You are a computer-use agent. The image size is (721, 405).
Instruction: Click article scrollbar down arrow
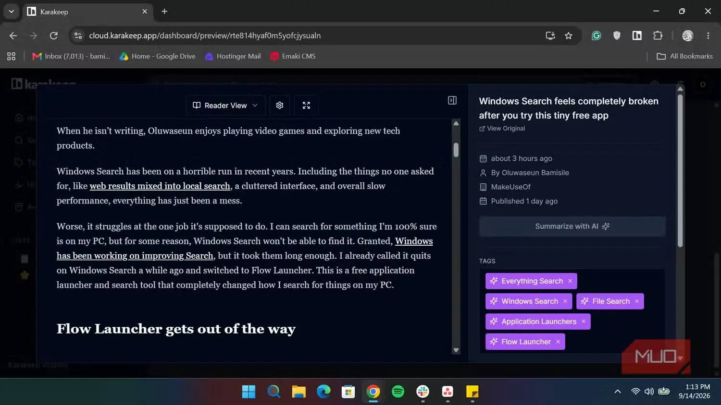tap(456, 350)
